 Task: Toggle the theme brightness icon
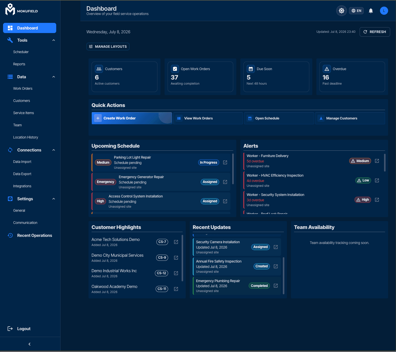(342, 11)
